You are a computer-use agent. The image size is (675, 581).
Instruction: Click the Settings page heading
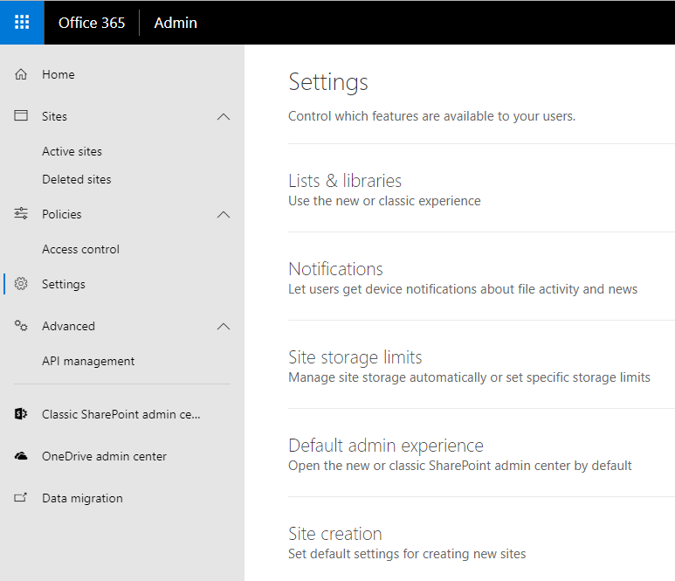(328, 82)
